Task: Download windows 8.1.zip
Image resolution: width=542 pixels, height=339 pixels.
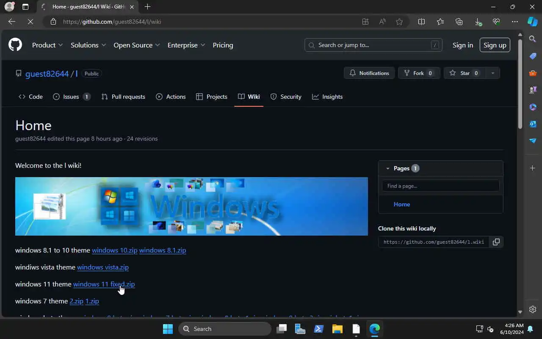Action: pos(163,250)
